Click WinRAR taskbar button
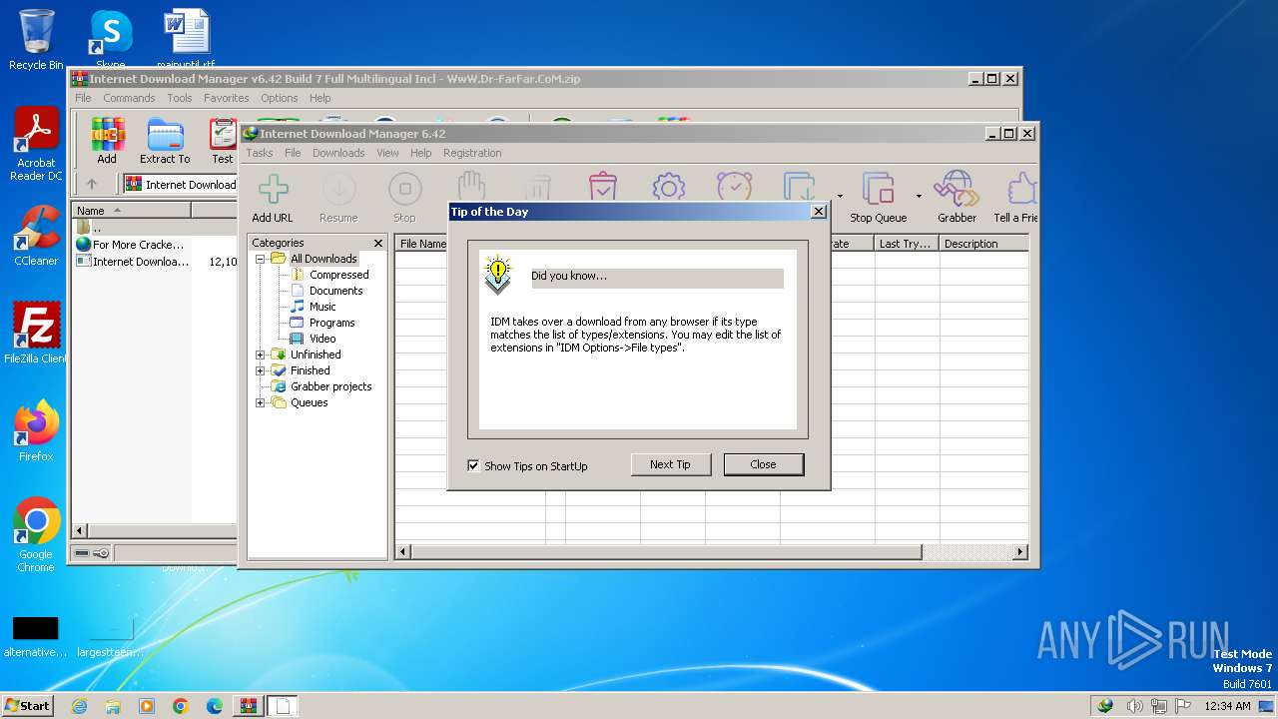The width and height of the screenshot is (1278, 719). coord(248,706)
